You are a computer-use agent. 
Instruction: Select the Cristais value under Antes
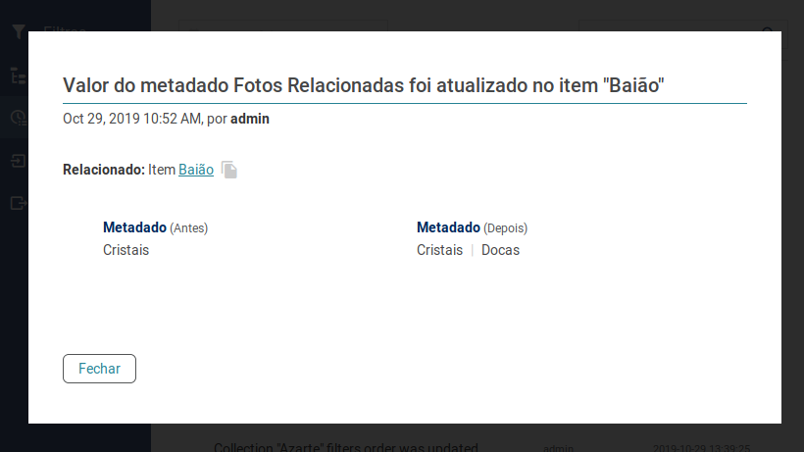click(x=126, y=250)
